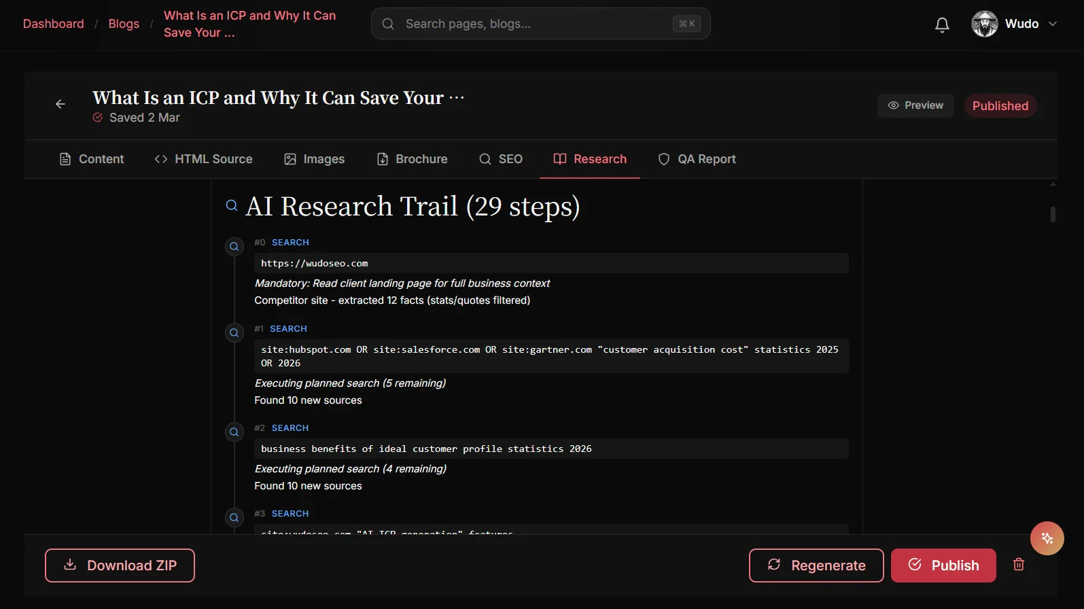Click the current blog title breadcrumb
This screenshot has width=1084, height=609.
click(x=249, y=24)
